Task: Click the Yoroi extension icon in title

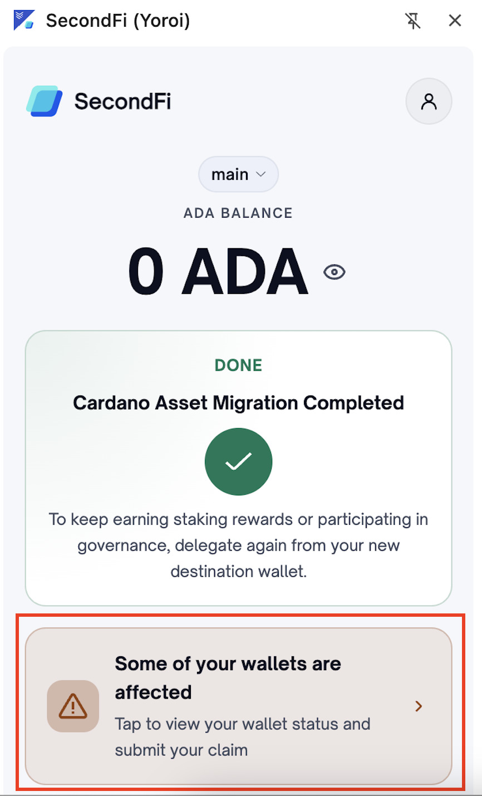Action: [24, 20]
